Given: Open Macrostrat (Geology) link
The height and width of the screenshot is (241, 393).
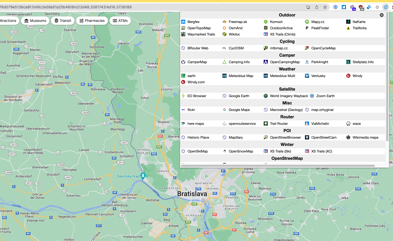Looking at the screenshot, I should click(286, 110).
